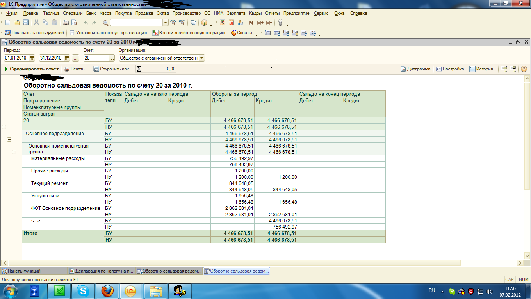Open the История dropdown
The image size is (531, 299).
[x=483, y=69]
